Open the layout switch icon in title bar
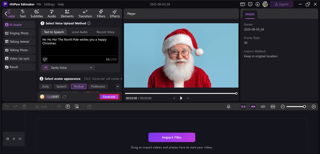 click(242, 4)
